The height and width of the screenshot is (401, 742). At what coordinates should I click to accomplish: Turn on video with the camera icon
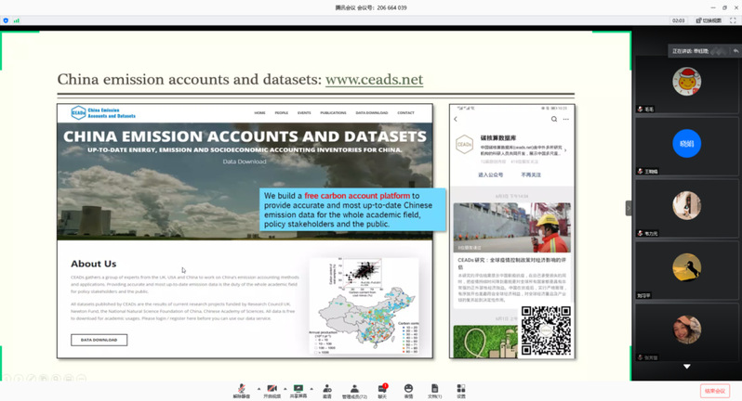pos(272,391)
